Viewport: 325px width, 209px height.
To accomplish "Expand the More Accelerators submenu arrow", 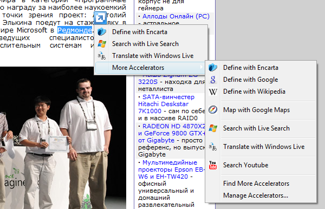I will (x=201, y=67).
